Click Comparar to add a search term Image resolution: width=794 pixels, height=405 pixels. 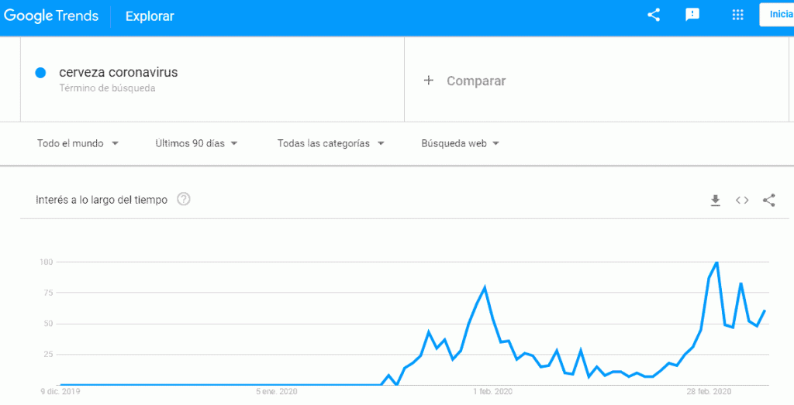tap(476, 81)
